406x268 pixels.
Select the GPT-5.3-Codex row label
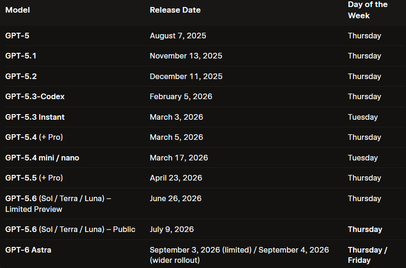[35, 97]
